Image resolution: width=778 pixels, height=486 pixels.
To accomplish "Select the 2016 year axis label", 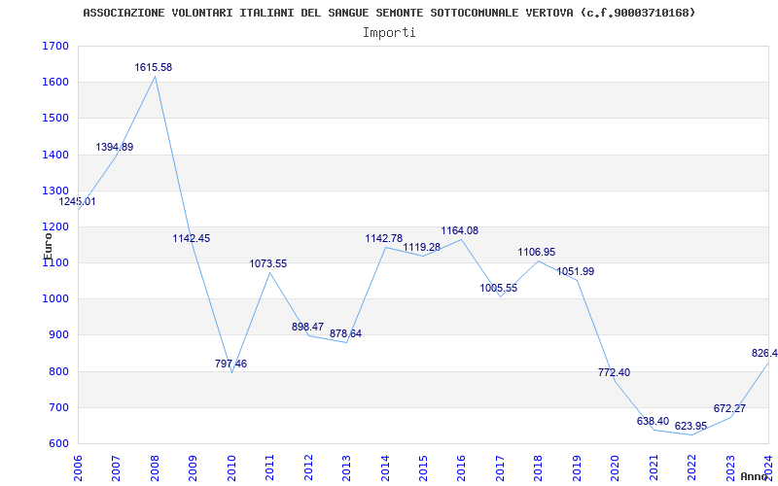I will point(461,469).
